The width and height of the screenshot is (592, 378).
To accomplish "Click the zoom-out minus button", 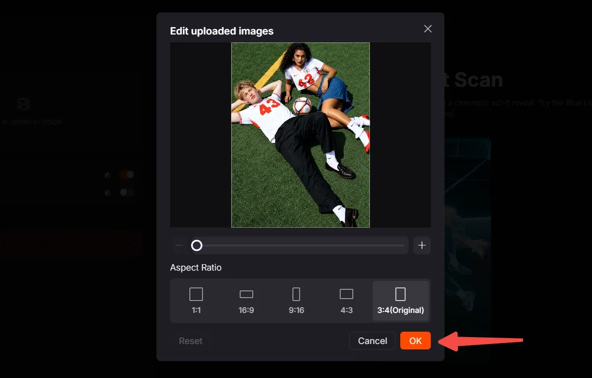I will coord(179,245).
